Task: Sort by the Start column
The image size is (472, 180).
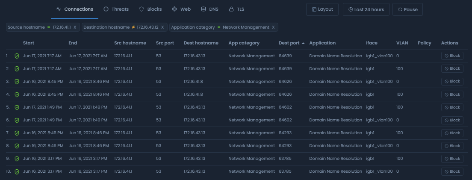Action: coord(29,43)
